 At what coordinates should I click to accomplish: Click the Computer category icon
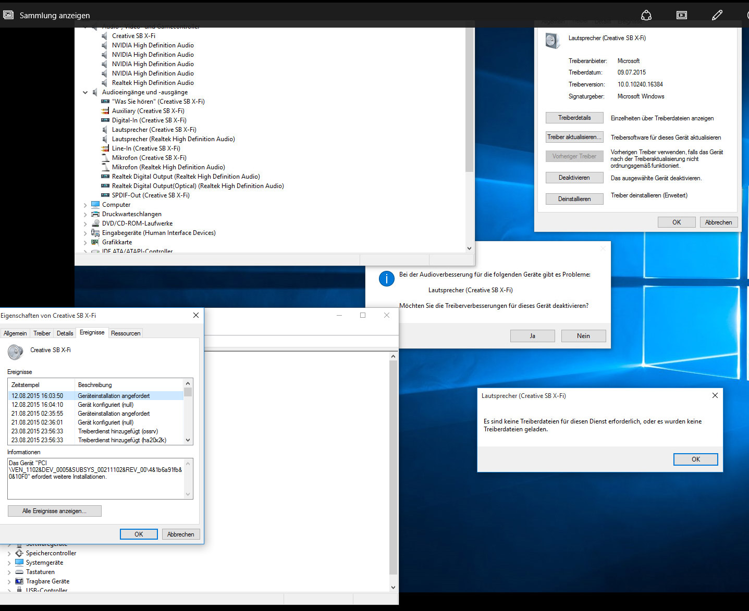pyautogui.click(x=95, y=205)
